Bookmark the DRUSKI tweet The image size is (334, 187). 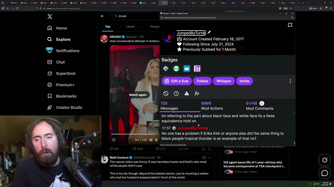point(203,149)
